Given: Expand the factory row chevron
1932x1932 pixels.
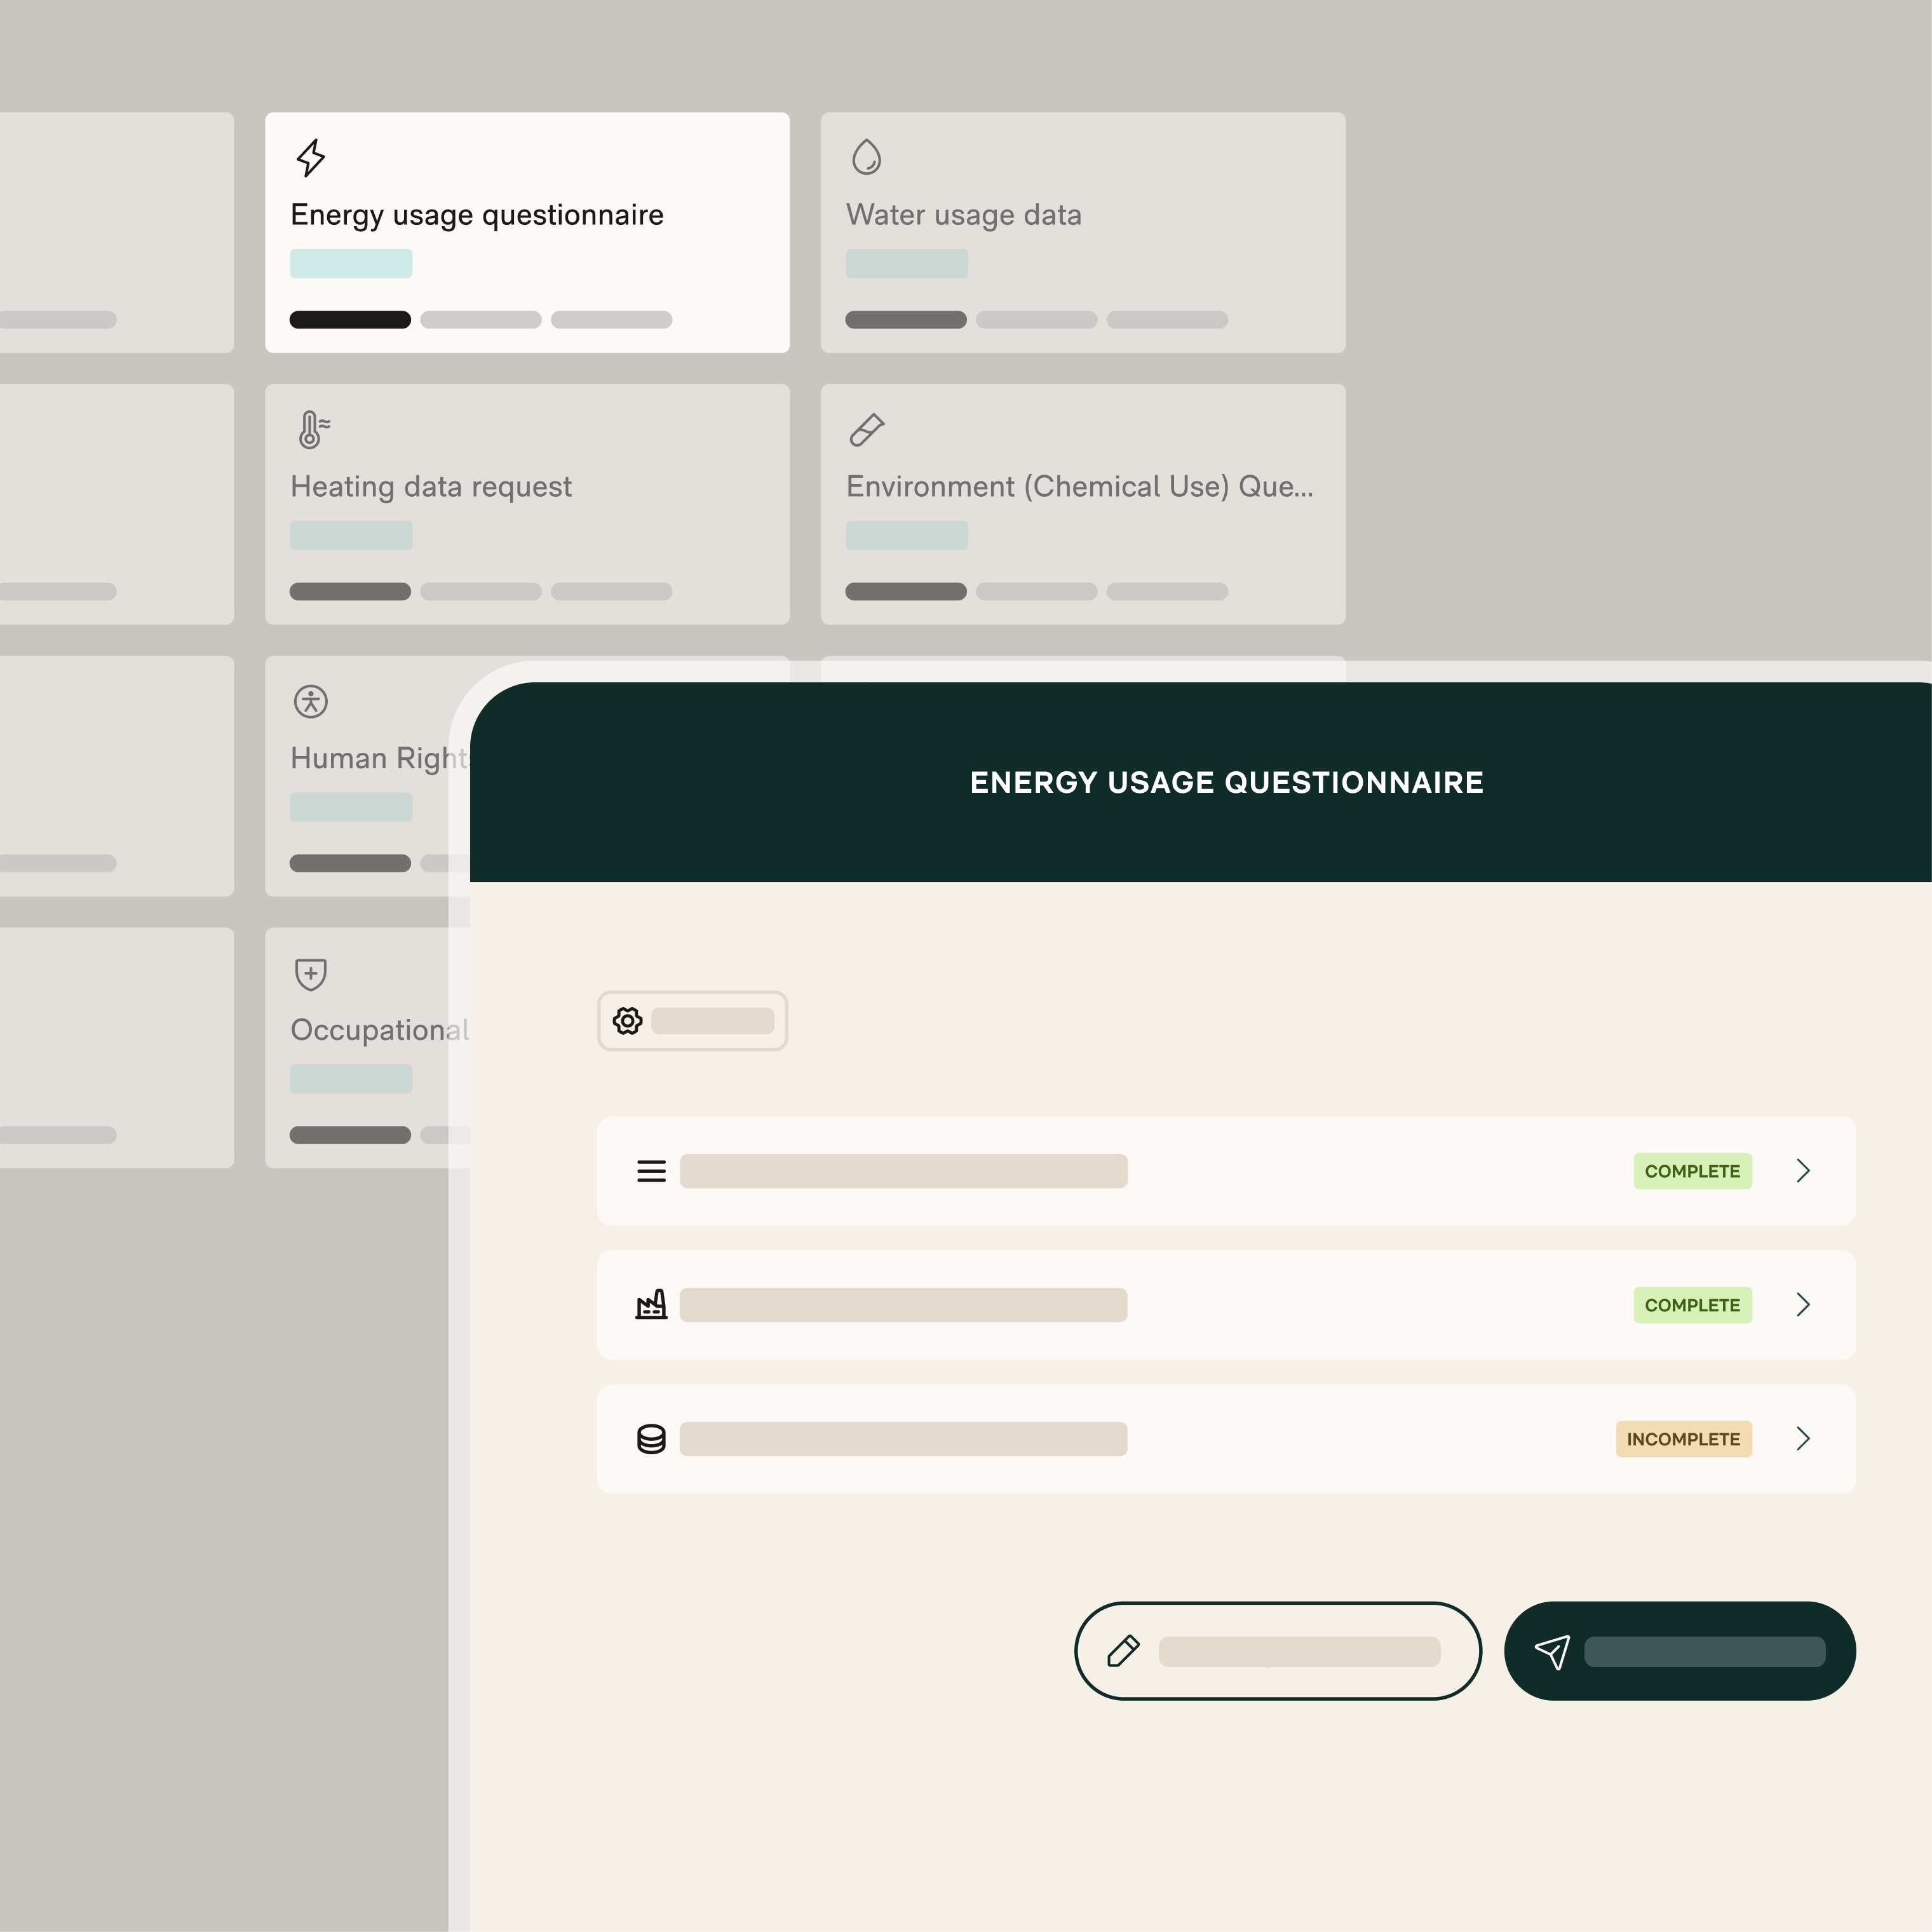Looking at the screenshot, I should [x=1803, y=1305].
